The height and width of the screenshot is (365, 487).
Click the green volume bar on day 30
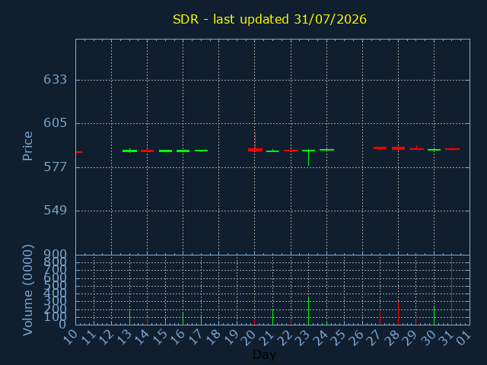(x=434, y=316)
